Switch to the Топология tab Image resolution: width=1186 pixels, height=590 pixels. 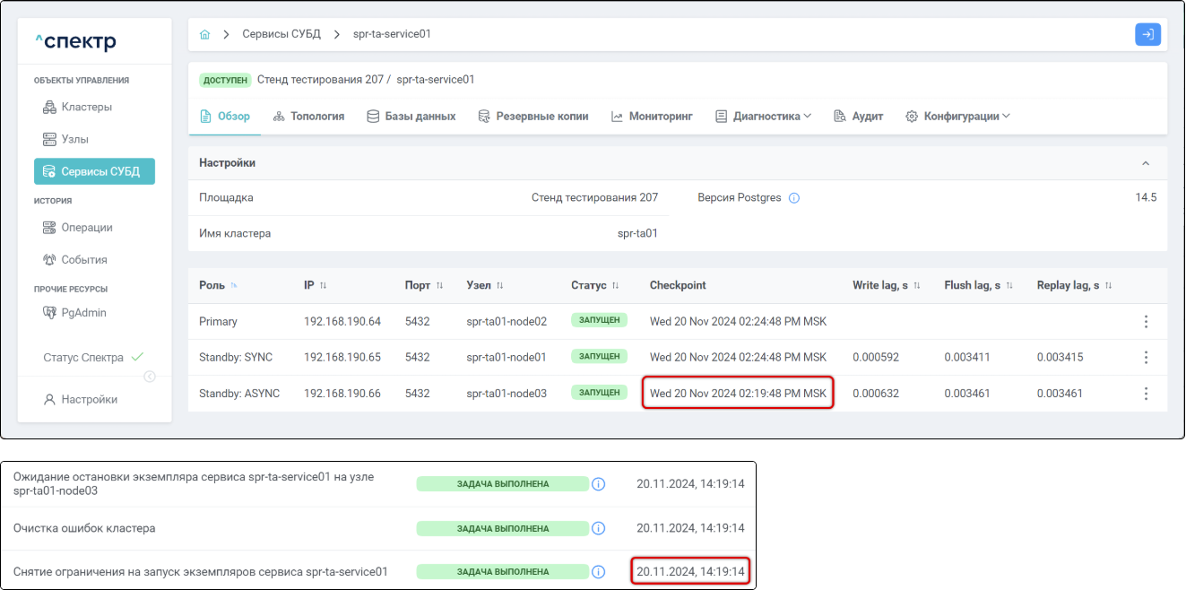pos(308,117)
